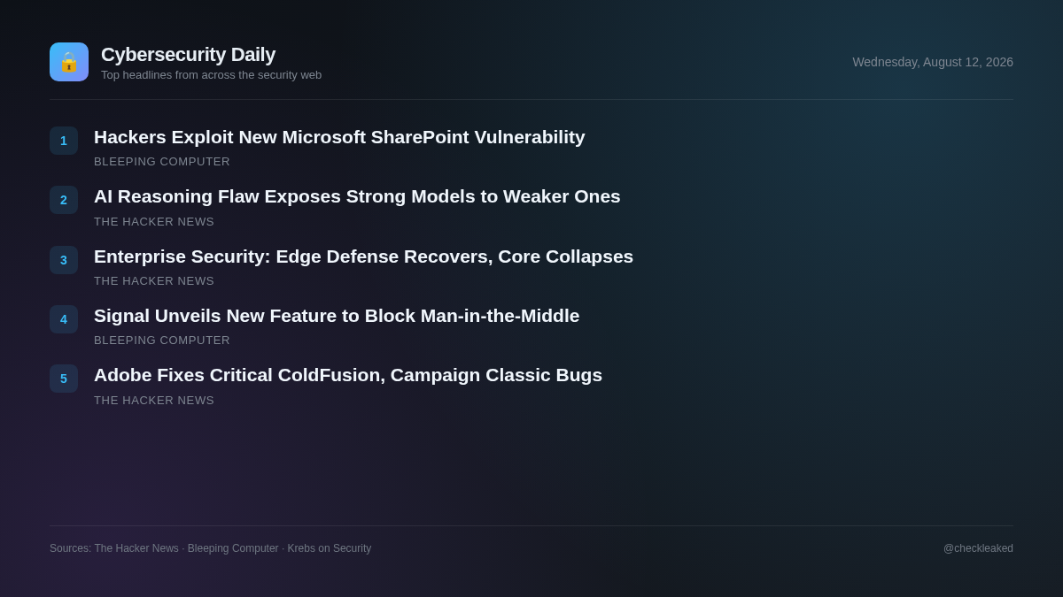Screen dimensions: 1063x597
Task: Open the Signal Man-in-the-Middle feature headline
Action: coord(337,316)
